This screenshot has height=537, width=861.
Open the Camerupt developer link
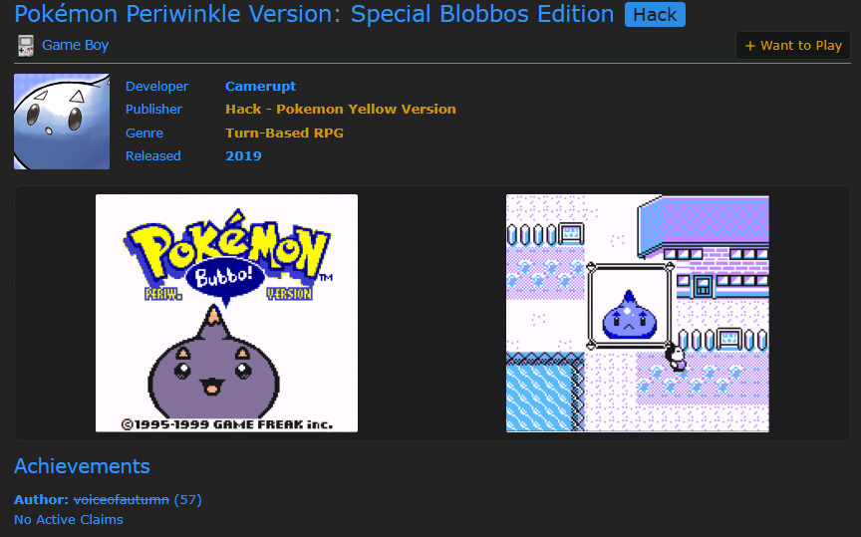(260, 87)
